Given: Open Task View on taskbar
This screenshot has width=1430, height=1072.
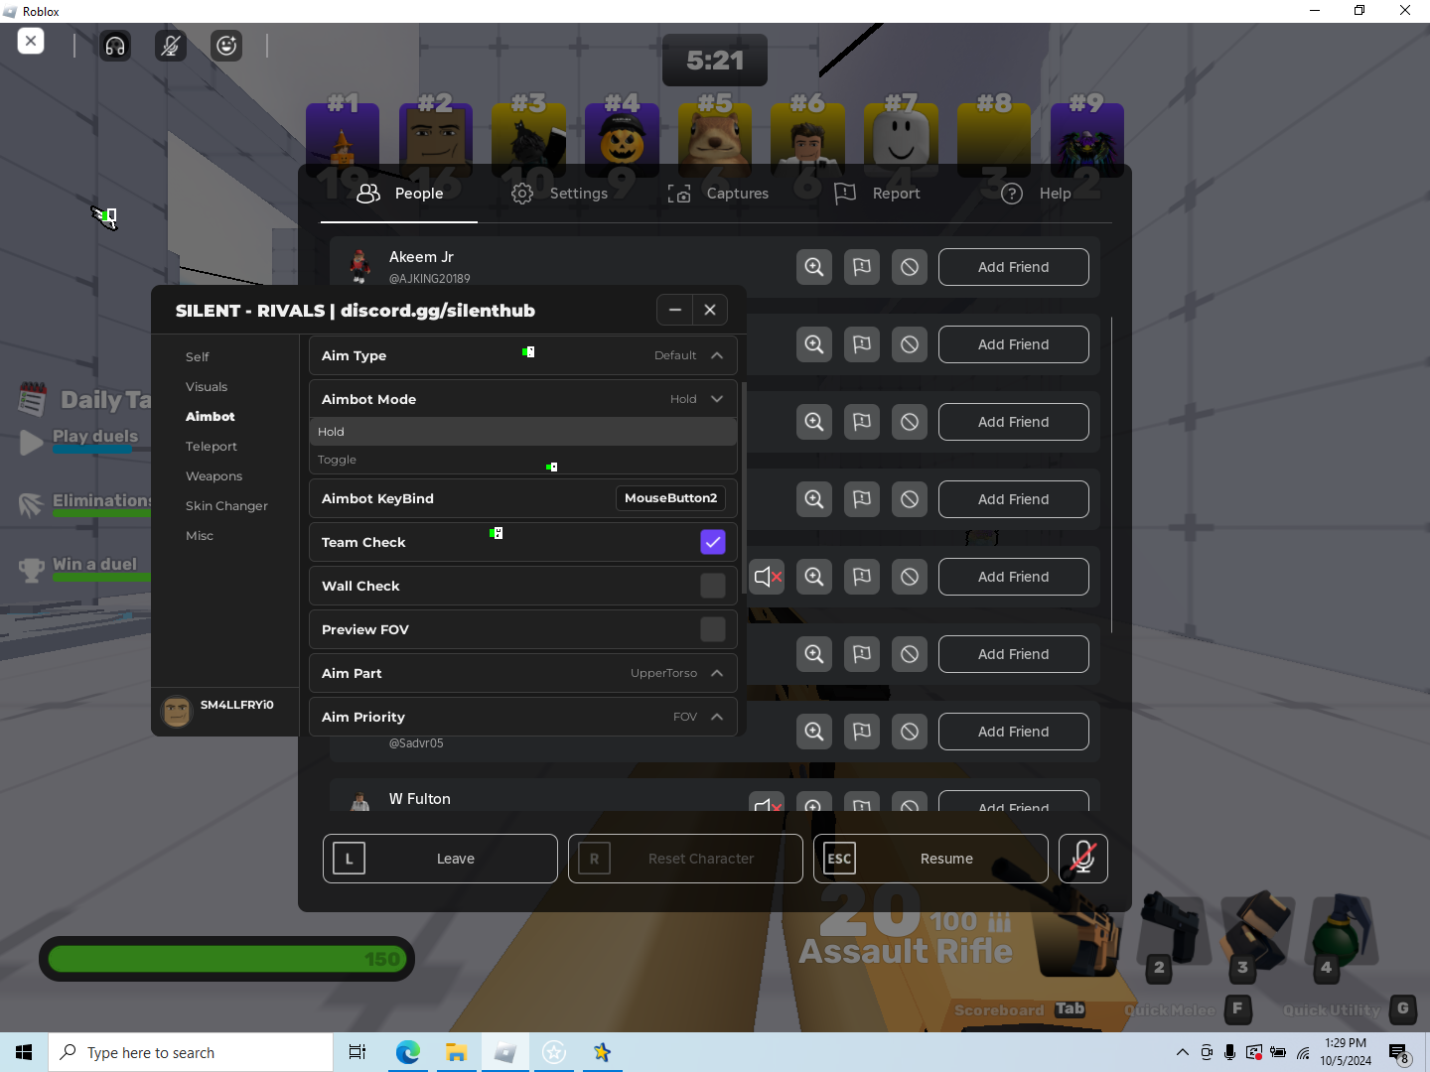Looking at the screenshot, I should [357, 1052].
